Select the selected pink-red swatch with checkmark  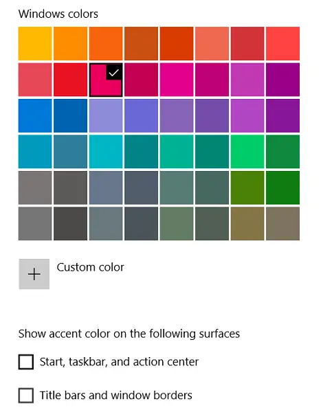(106, 80)
